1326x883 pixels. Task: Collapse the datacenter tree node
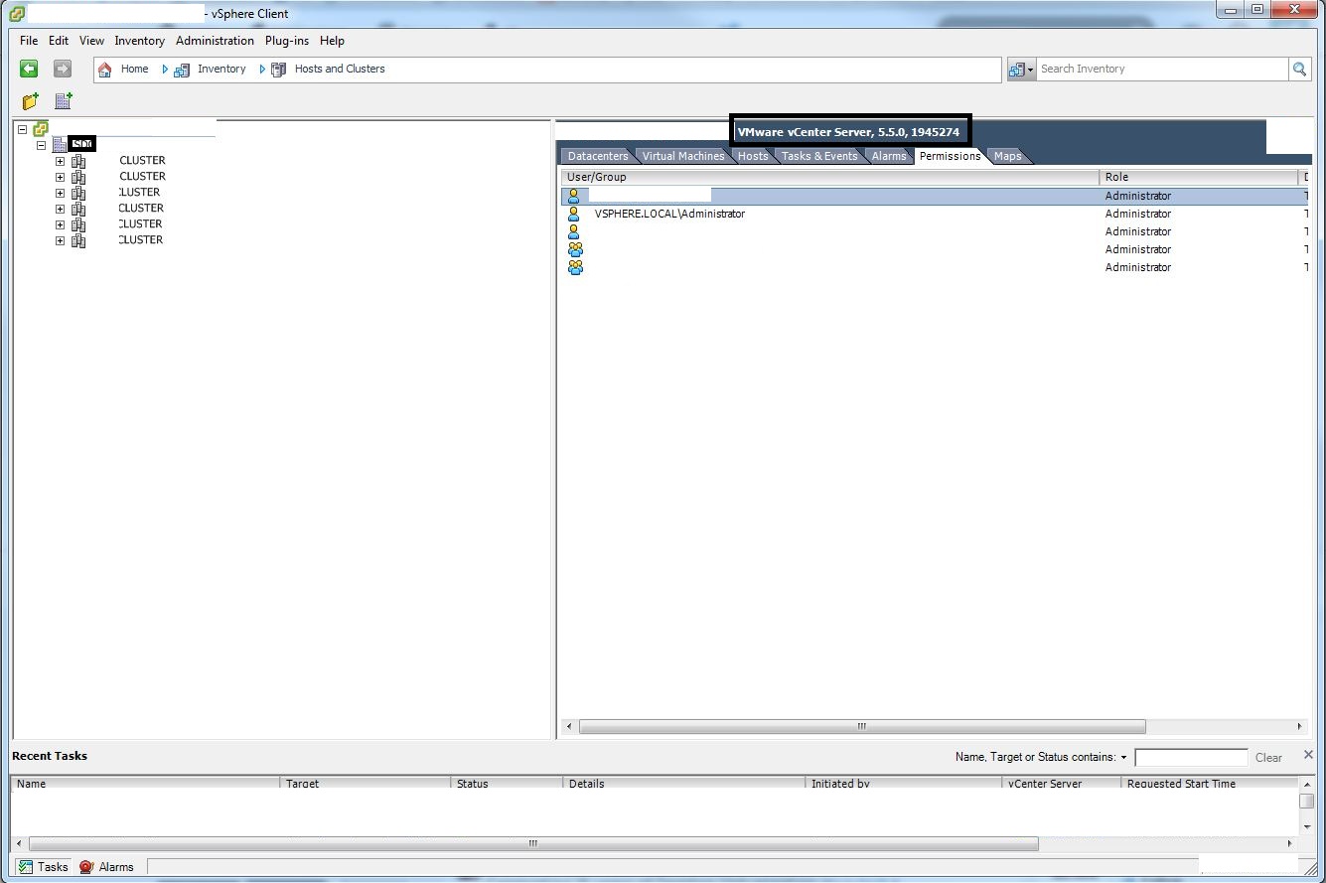point(42,145)
